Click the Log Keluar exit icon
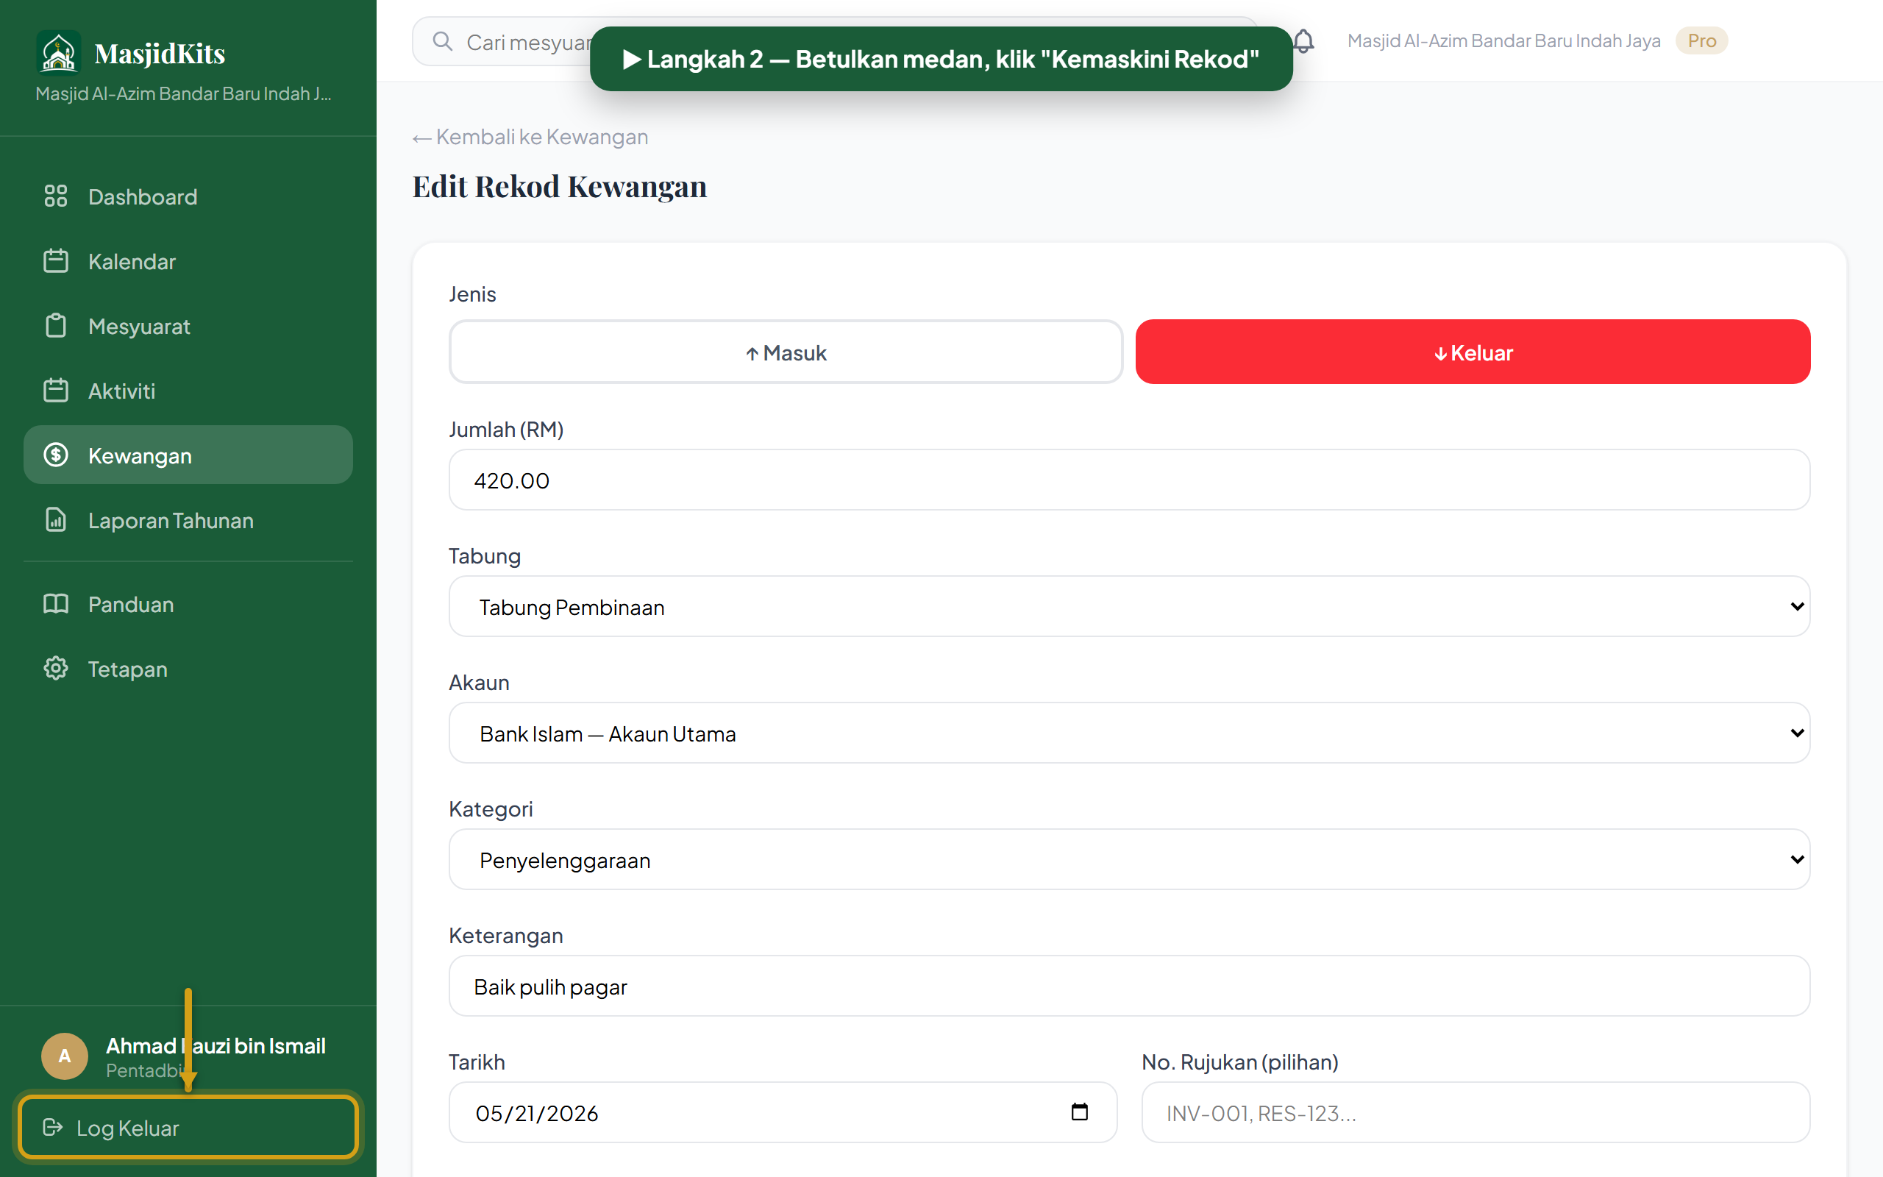Image resolution: width=1883 pixels, height=1177 pixels. [52, 1127]
